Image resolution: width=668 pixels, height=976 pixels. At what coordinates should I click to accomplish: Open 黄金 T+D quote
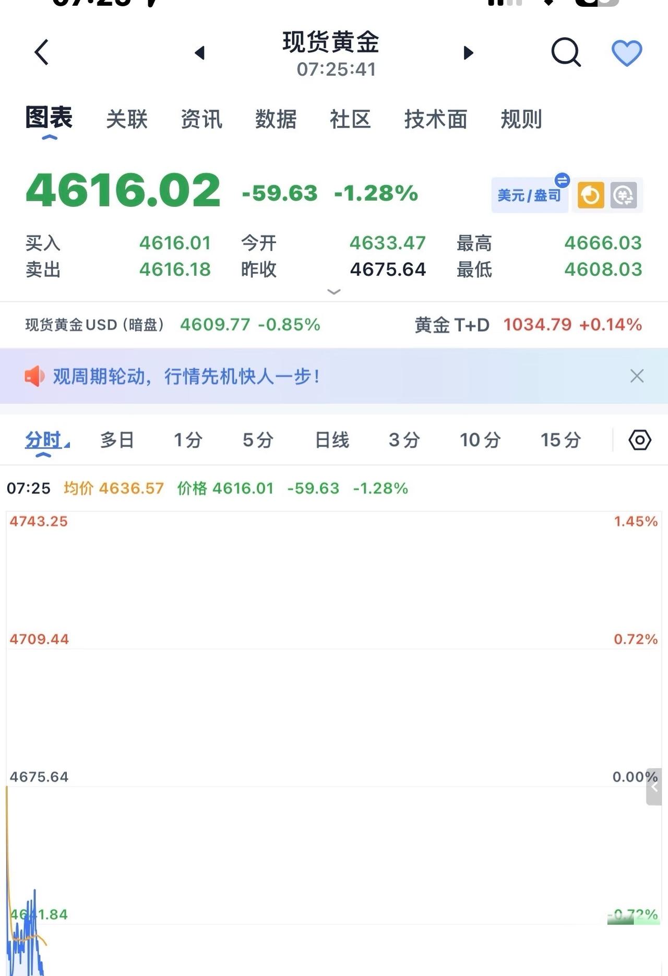coord(528,325)
